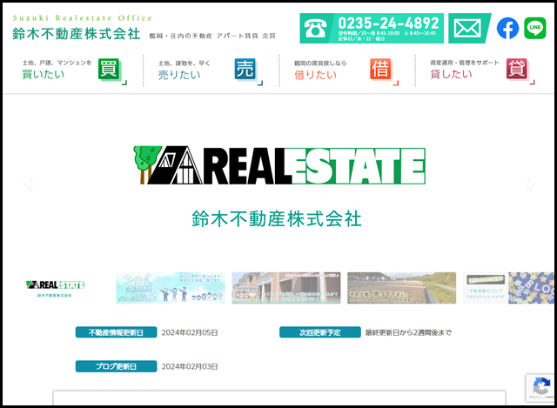Open the email contact envelope icon
557x408 pixels.
tap(469, 29)
